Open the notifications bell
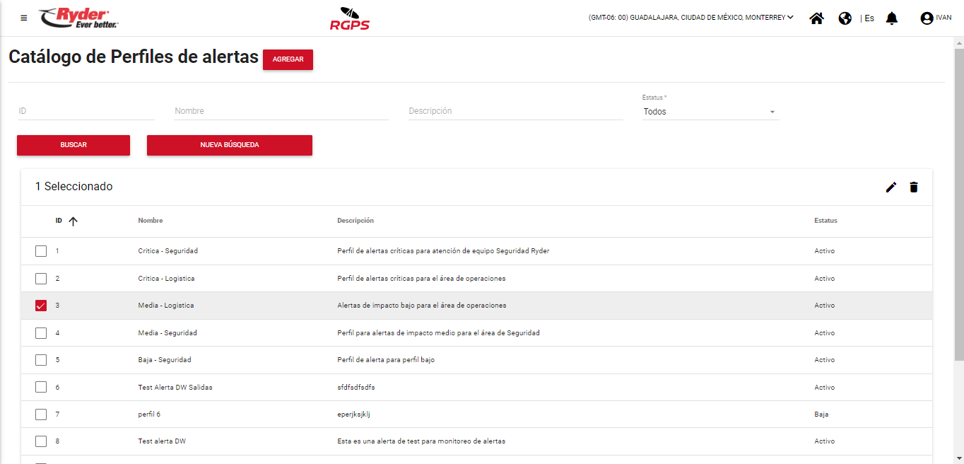Screen dimensions: 964x464 point(892,18)
